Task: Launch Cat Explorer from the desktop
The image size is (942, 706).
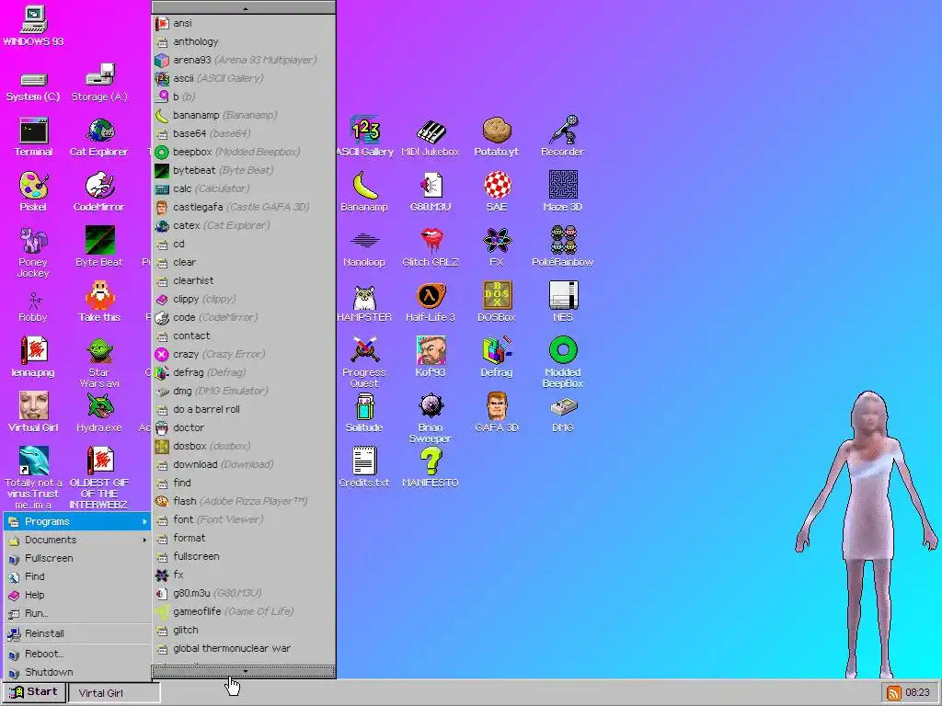Action: (99, 137)
